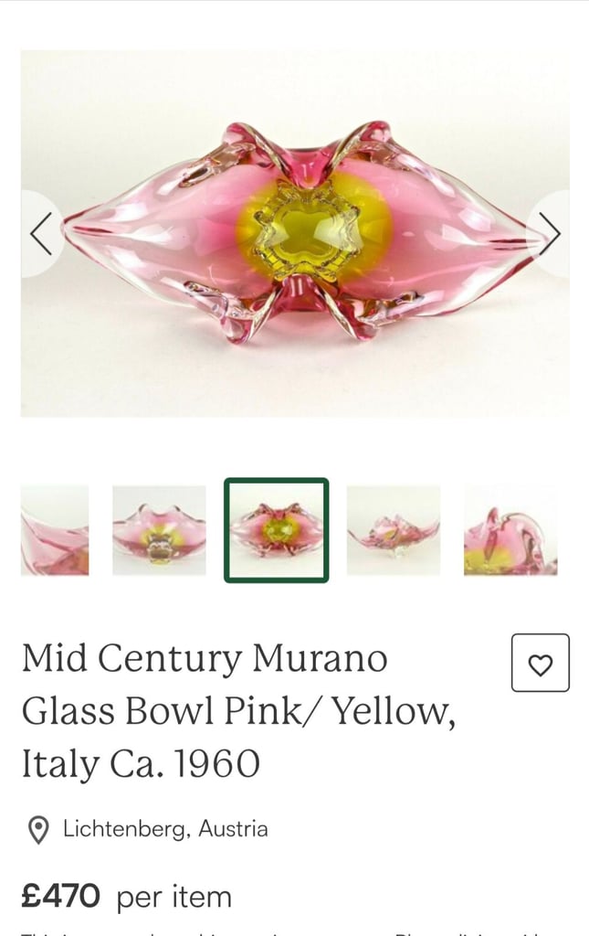Select the highlighted green-bordered thumbnail
The image size is (589, 936).
(x=277, y=530)
